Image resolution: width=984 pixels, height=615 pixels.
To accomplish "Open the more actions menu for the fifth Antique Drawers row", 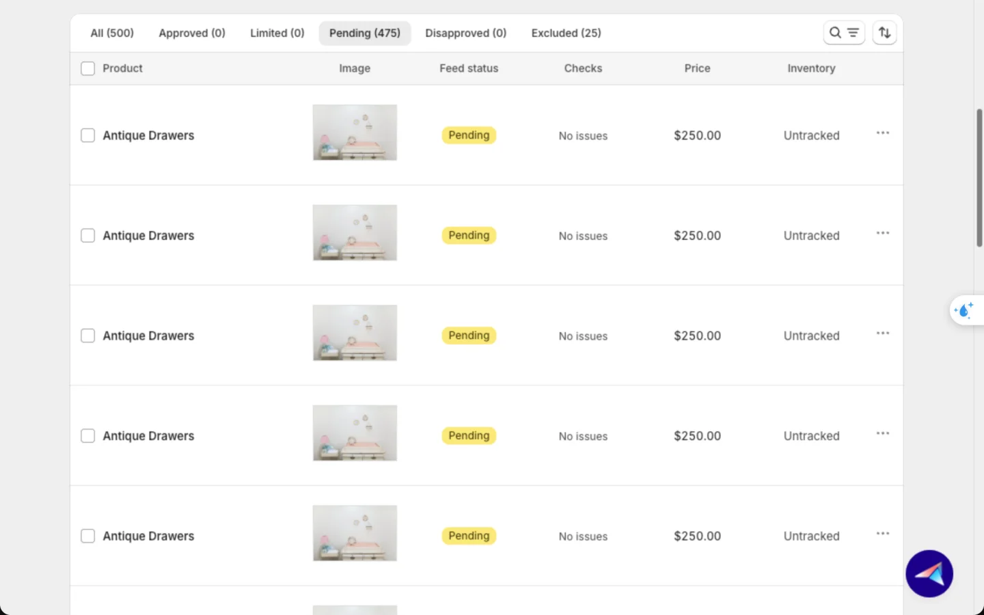I will [883, 534].
